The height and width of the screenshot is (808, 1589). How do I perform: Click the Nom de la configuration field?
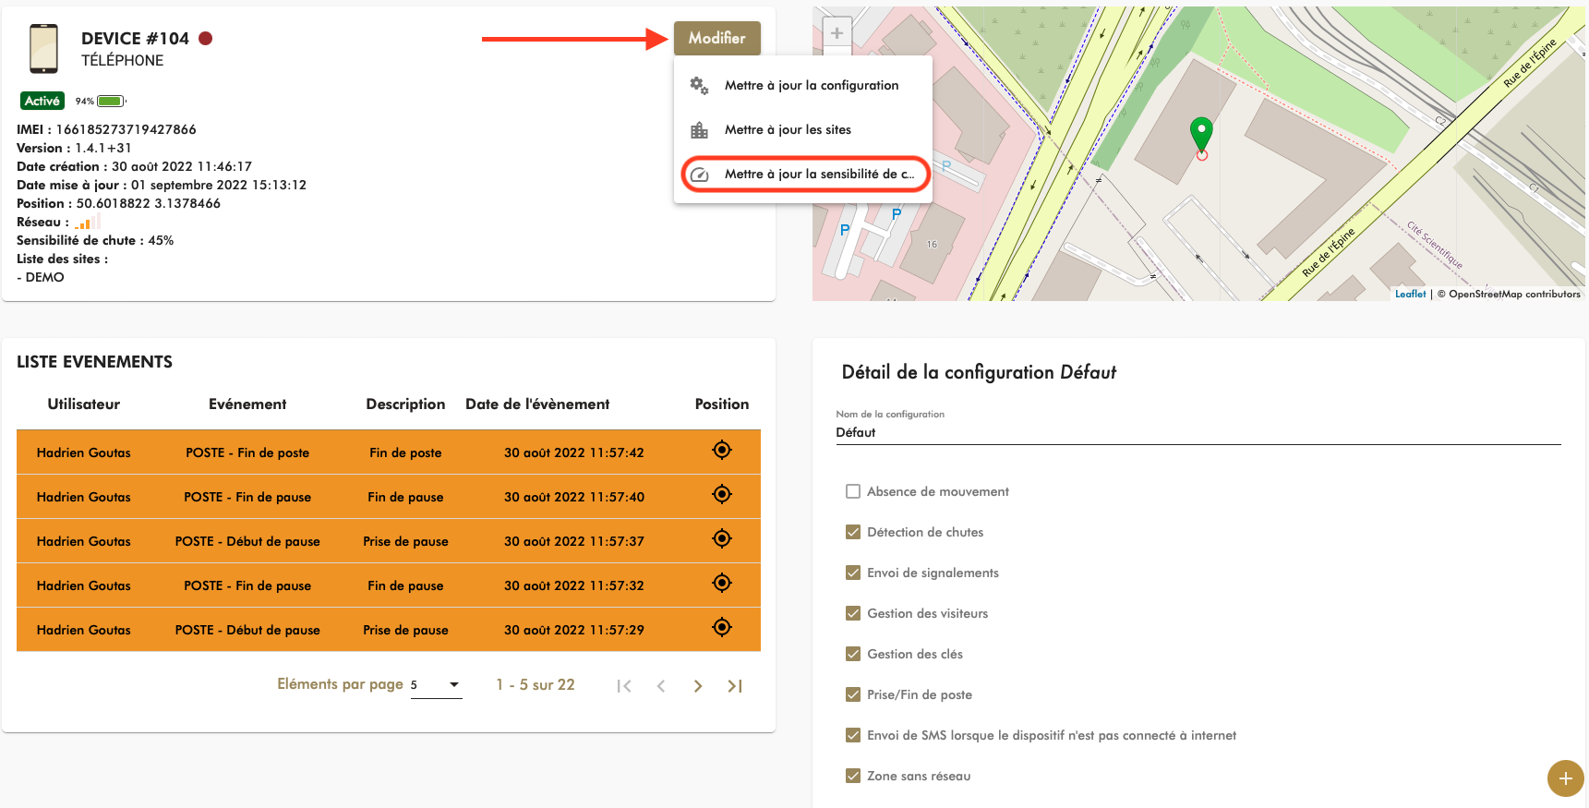1198,432
